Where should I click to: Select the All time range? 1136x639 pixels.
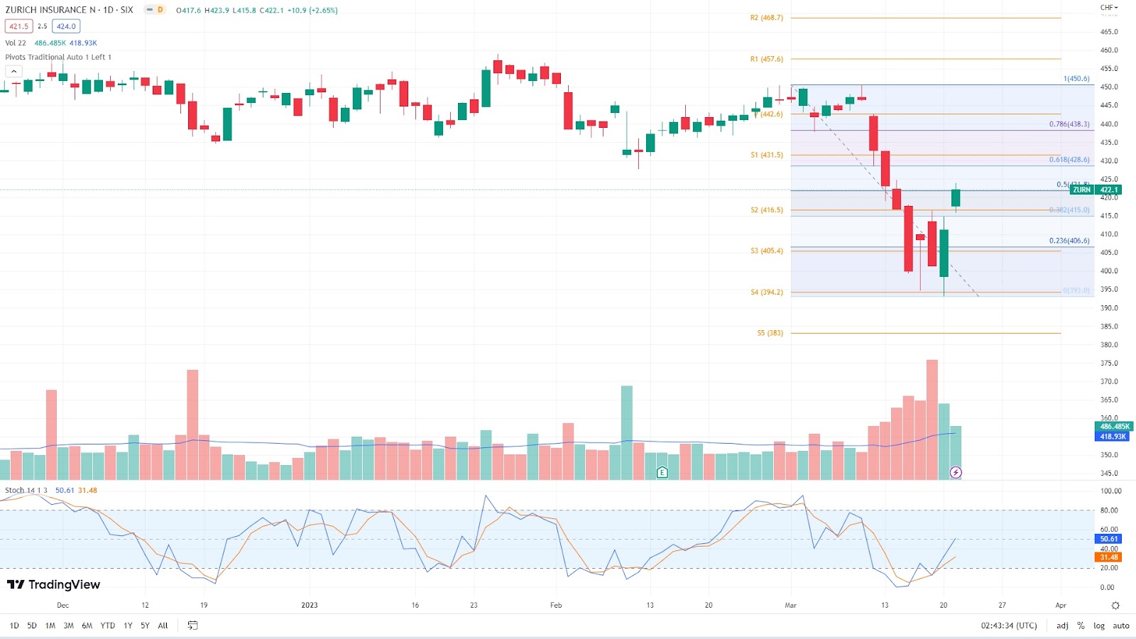(163, 626)
